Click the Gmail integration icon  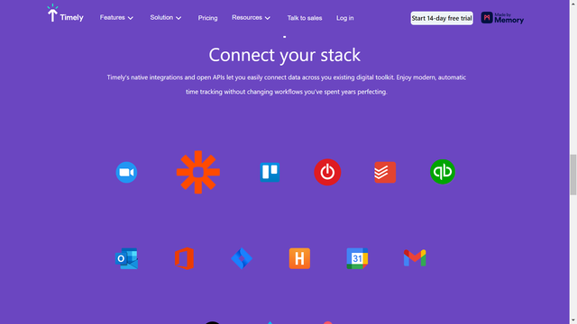(415, 258)
